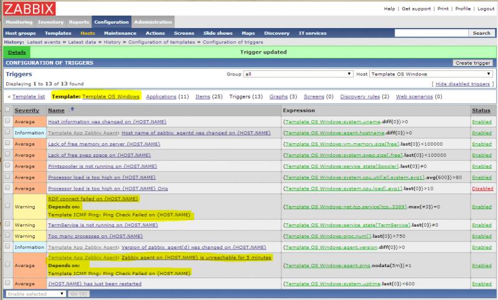The height and width of the screenshot is (300, 498).
Task: Click the Create trigger button
Action: (x=472, y=63)
